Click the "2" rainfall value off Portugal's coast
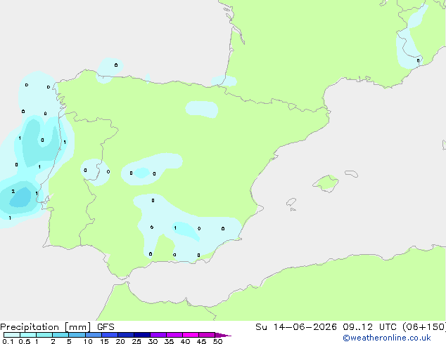 click(13, 191)
